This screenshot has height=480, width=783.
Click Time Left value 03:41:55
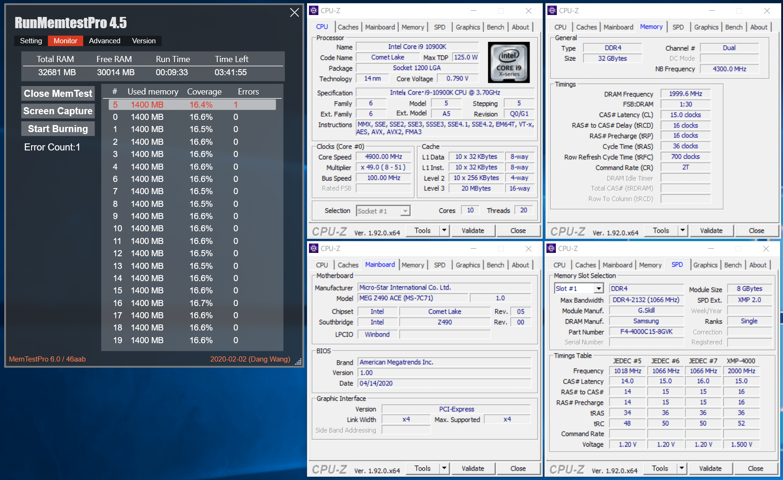coord(230,72)
